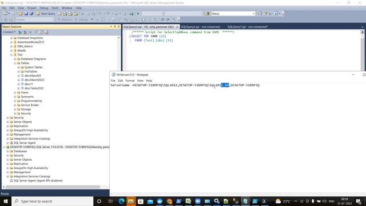Viewport: 366px width, 206px height.
Task: Open the Project menu in SSMS
Action: [32, 8]
